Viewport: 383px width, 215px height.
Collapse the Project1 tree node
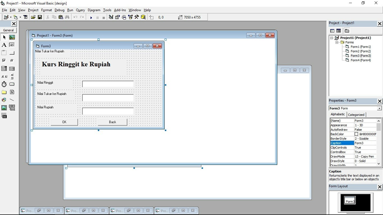[331, 38]
